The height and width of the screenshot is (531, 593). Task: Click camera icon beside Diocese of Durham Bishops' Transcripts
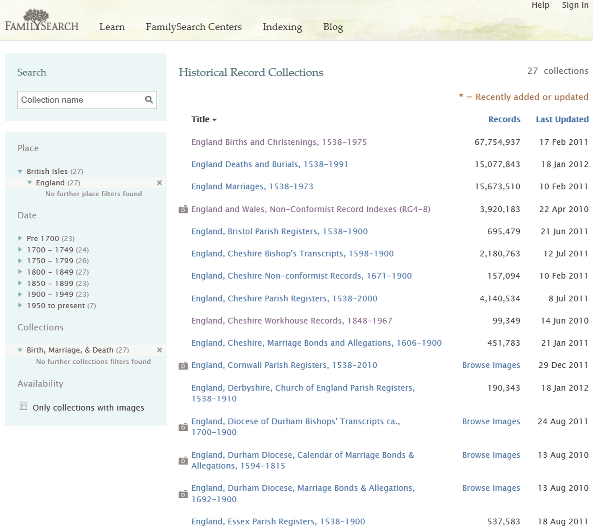[183, 427]
